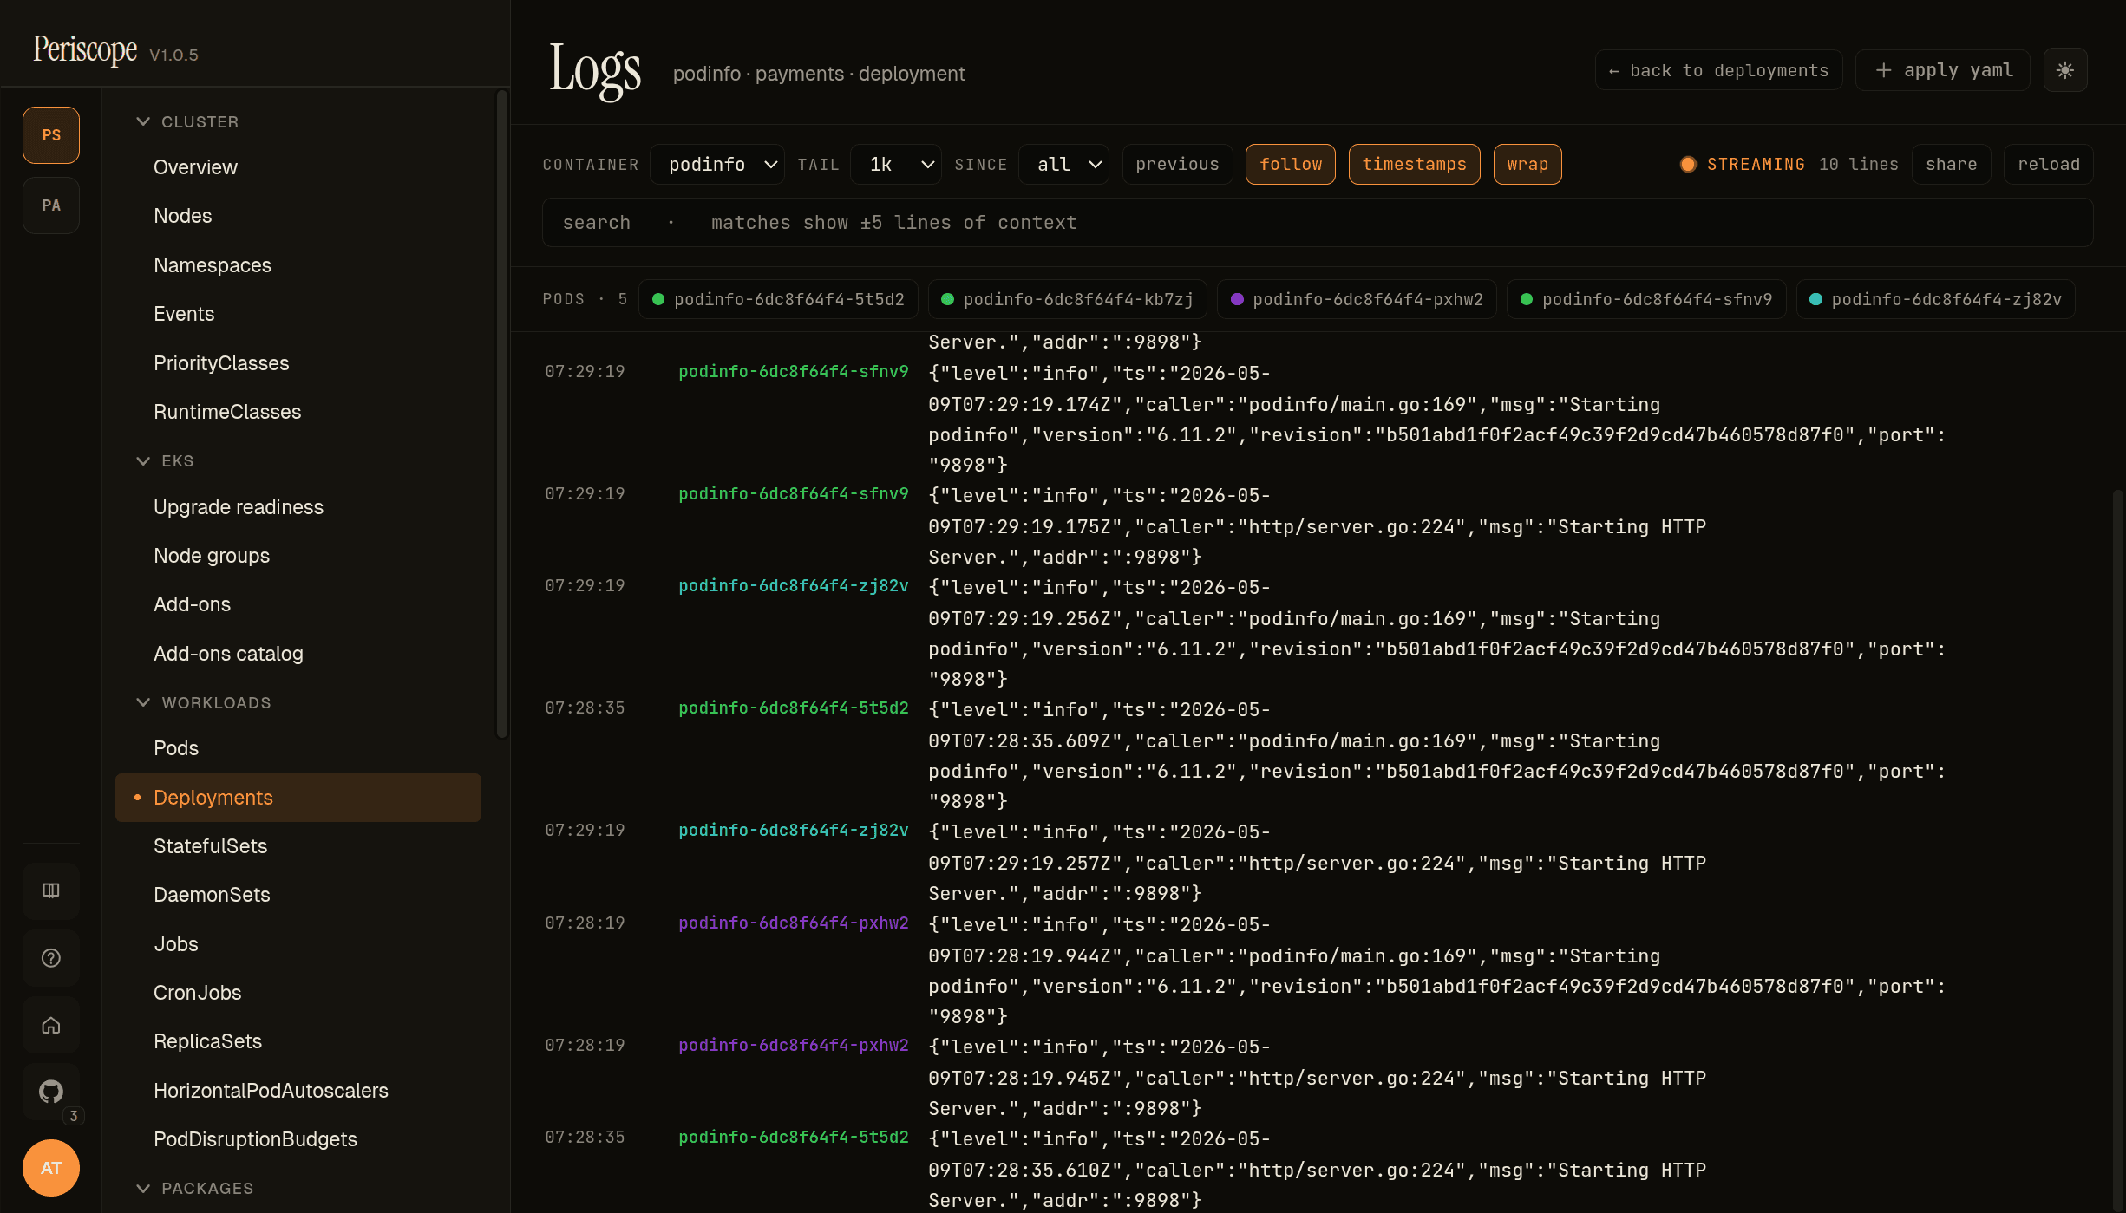The height and width of the screenshot is (1213, 2126).
Task: Toggle the follow option
Action: click(x=1291, y=164)
